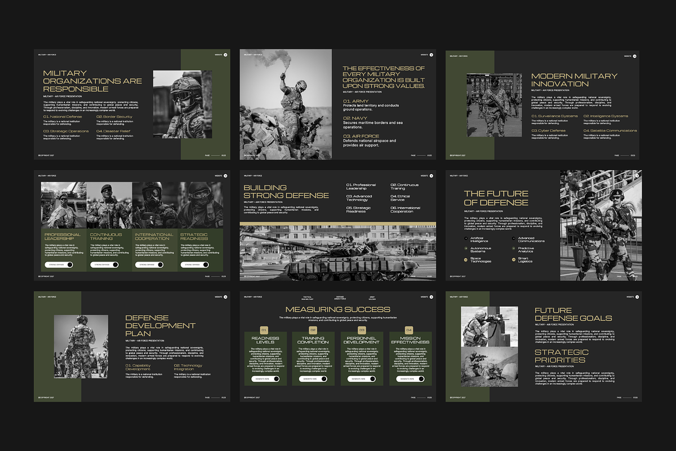Click '02. Technology Integration' text
The width and height of the screenshot is (676, 451).
point(188,367)
